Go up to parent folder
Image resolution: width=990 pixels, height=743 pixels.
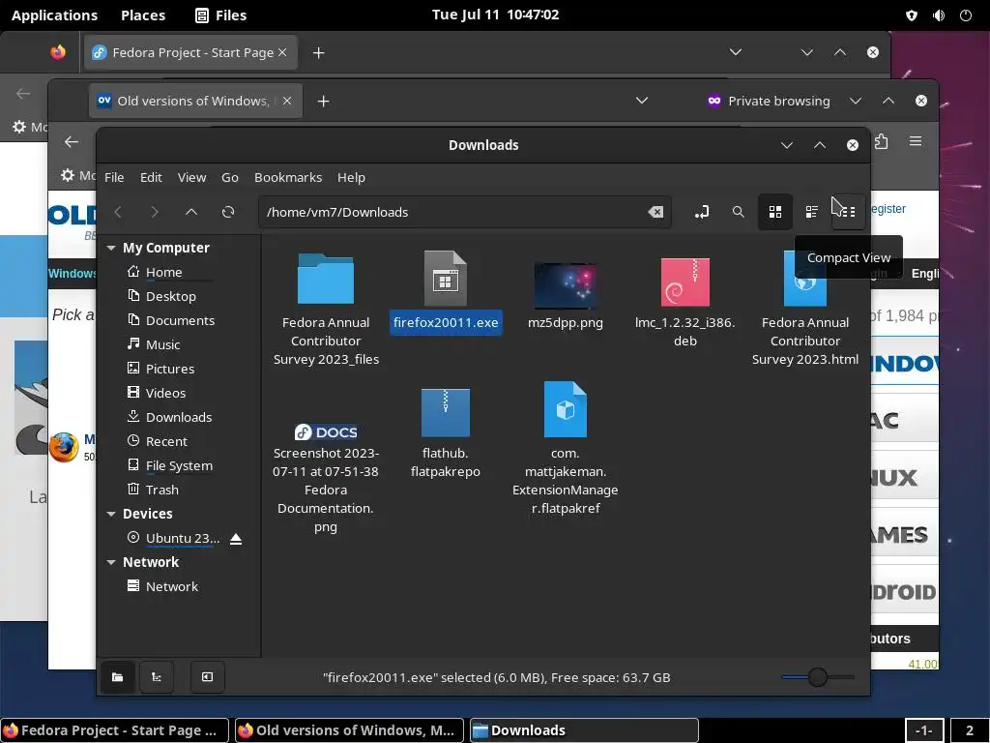[x=191, y=212]
